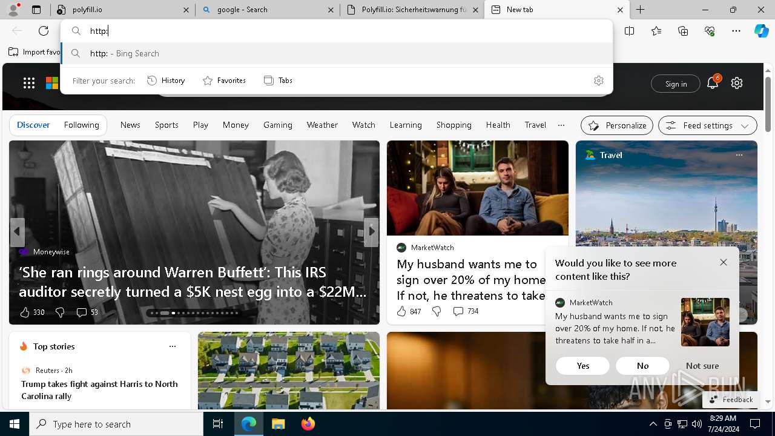Open comments on Warren Buffett story
Viewport: 775px width, 436px height.
click(87, 312)
